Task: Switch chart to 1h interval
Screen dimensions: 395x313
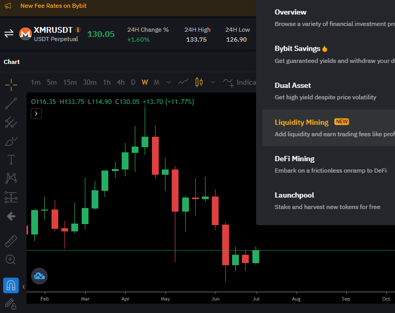Action: point(107,82)
